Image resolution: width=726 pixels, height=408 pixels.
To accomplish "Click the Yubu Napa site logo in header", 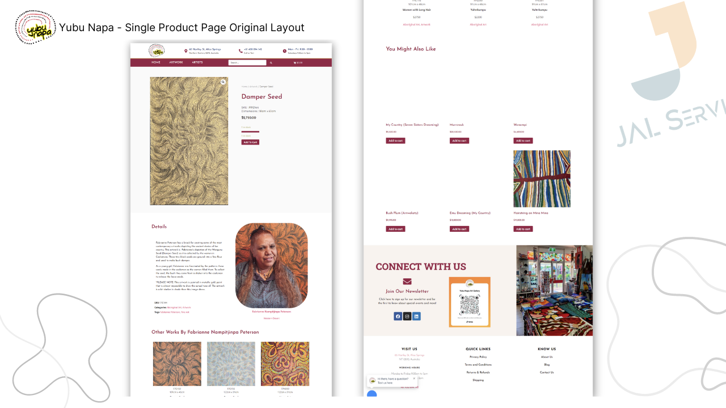I will point(157,50).
